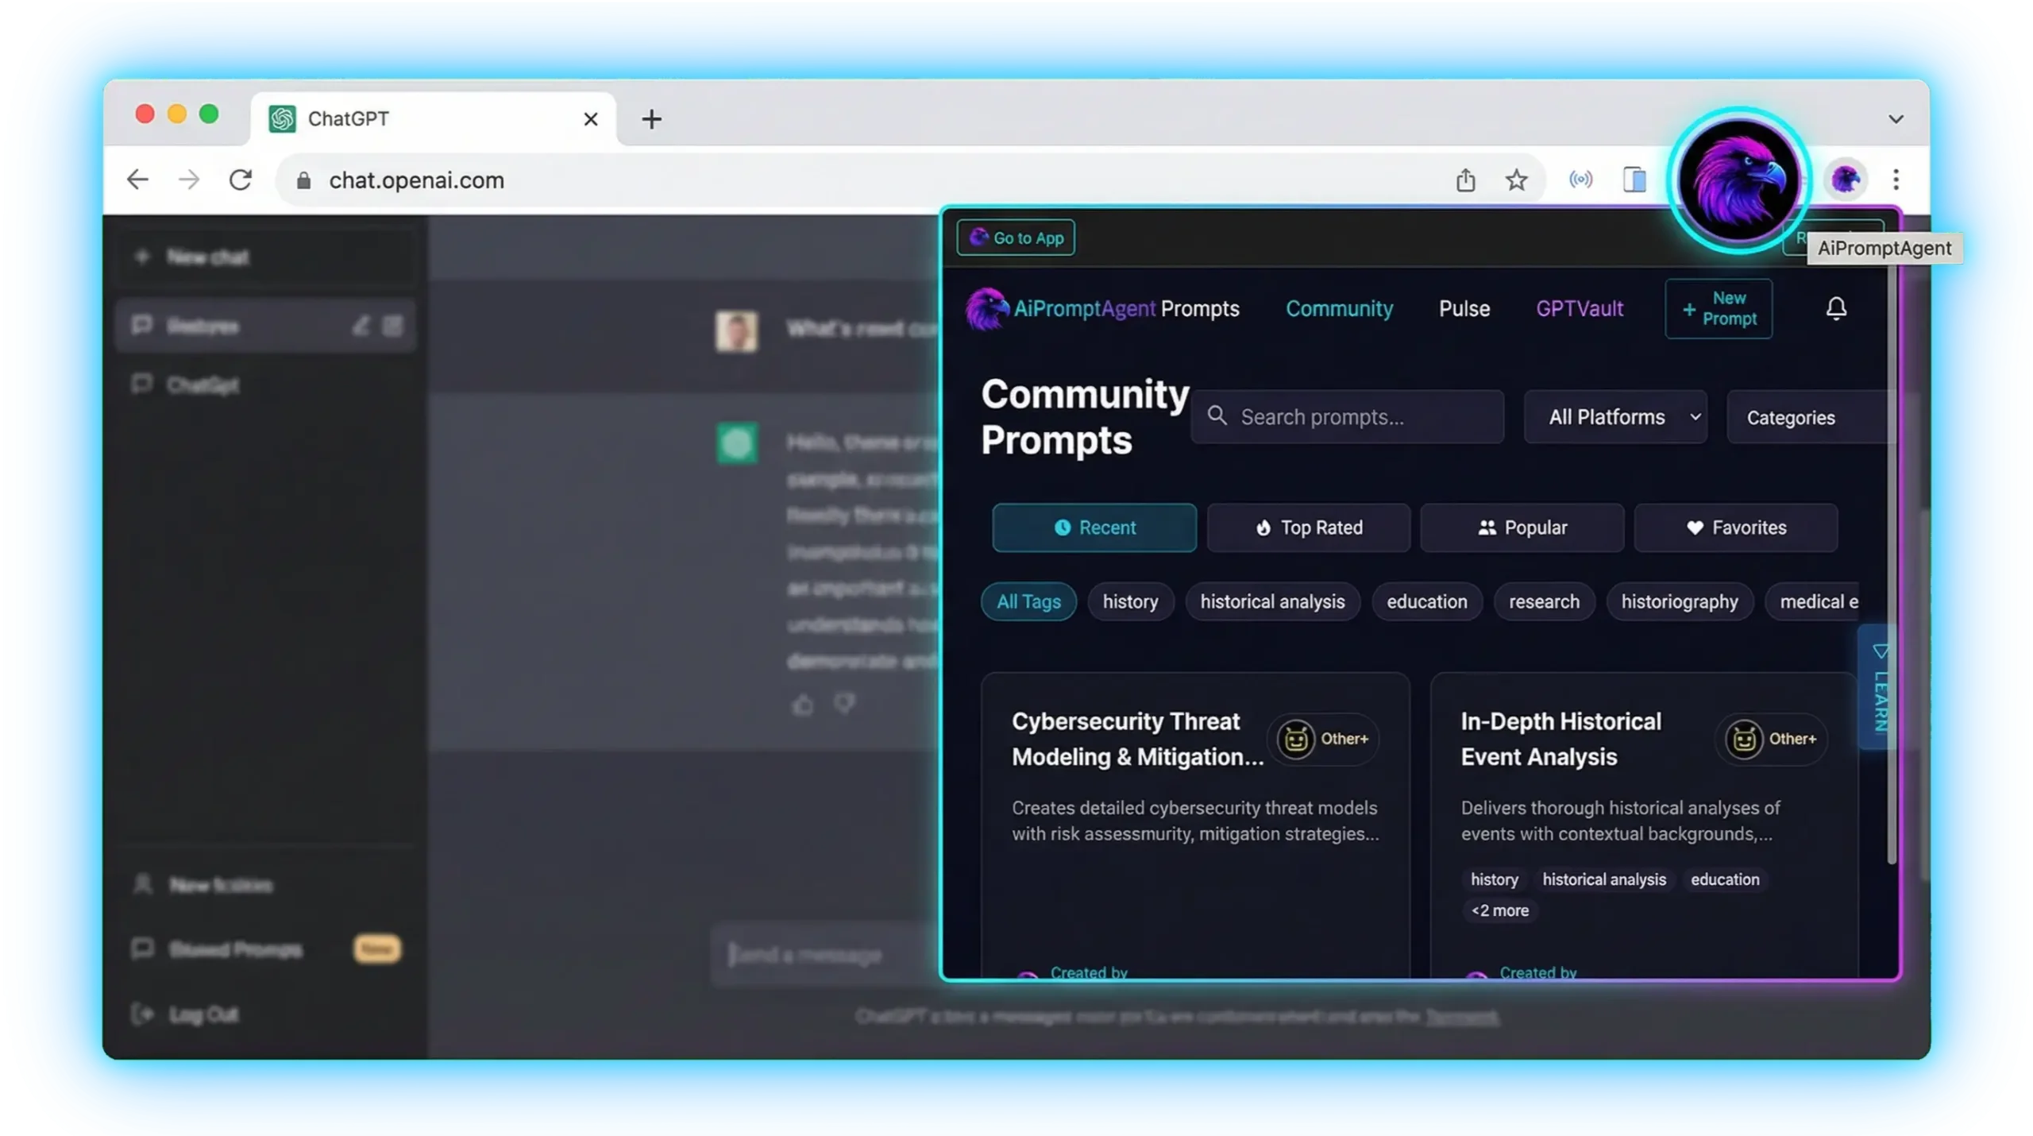This screenshot has width=2033, height=1136.
Task: Toggle the All Tags filter chip
Action: (x=1028, y=601)
